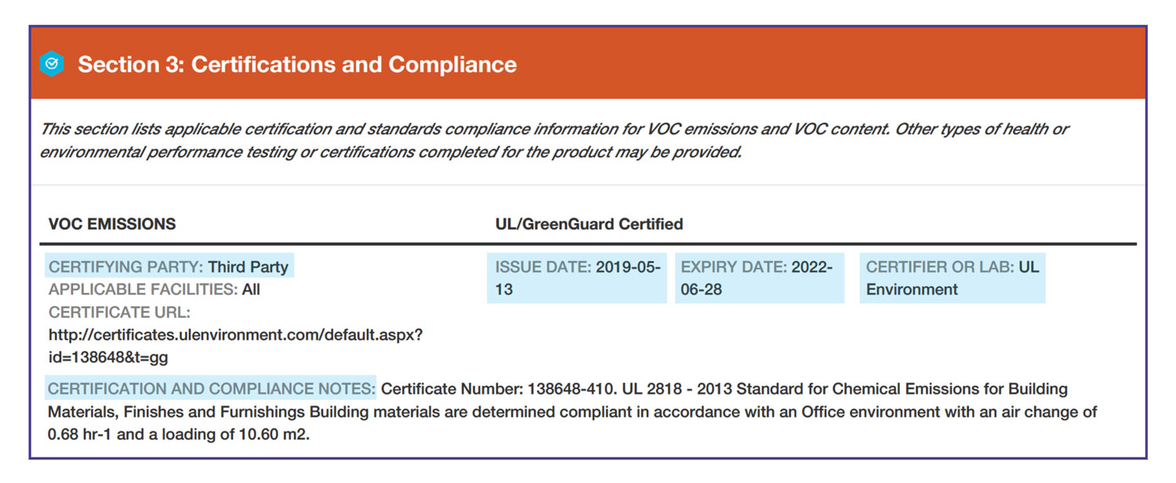Click the "id=138648&t=gg" part of the URL
Screen dimensions: 1176x483
(x=108, y=357)
